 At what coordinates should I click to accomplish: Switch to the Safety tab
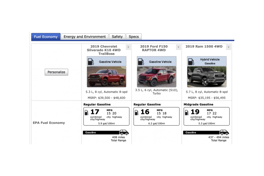pos(117,36)
